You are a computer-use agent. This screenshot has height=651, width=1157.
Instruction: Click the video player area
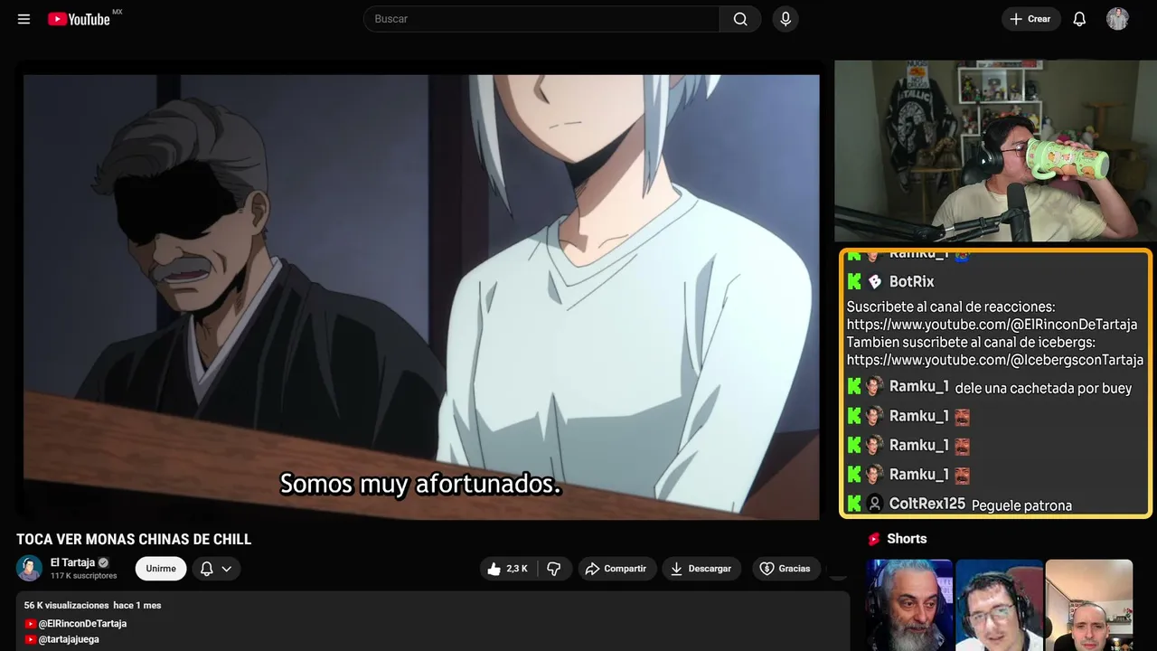[421, 297]
